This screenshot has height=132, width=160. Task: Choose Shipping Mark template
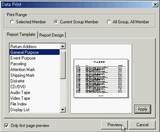tap(35, 75)
